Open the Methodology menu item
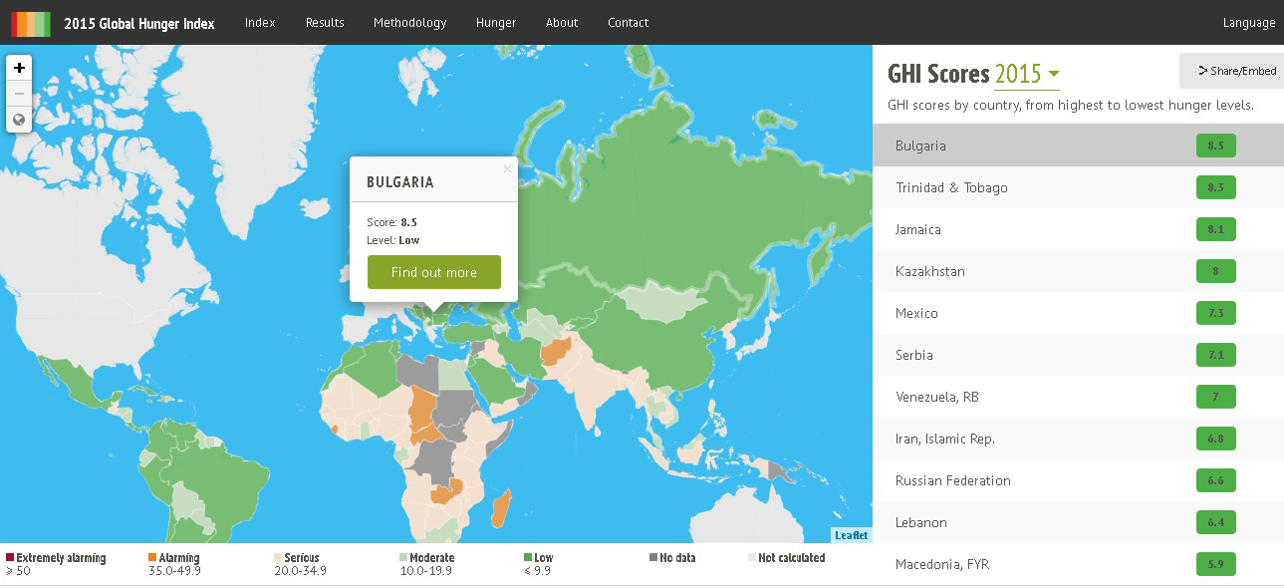This screenshot has height=588, width=1284. click(x=409, y=23)
